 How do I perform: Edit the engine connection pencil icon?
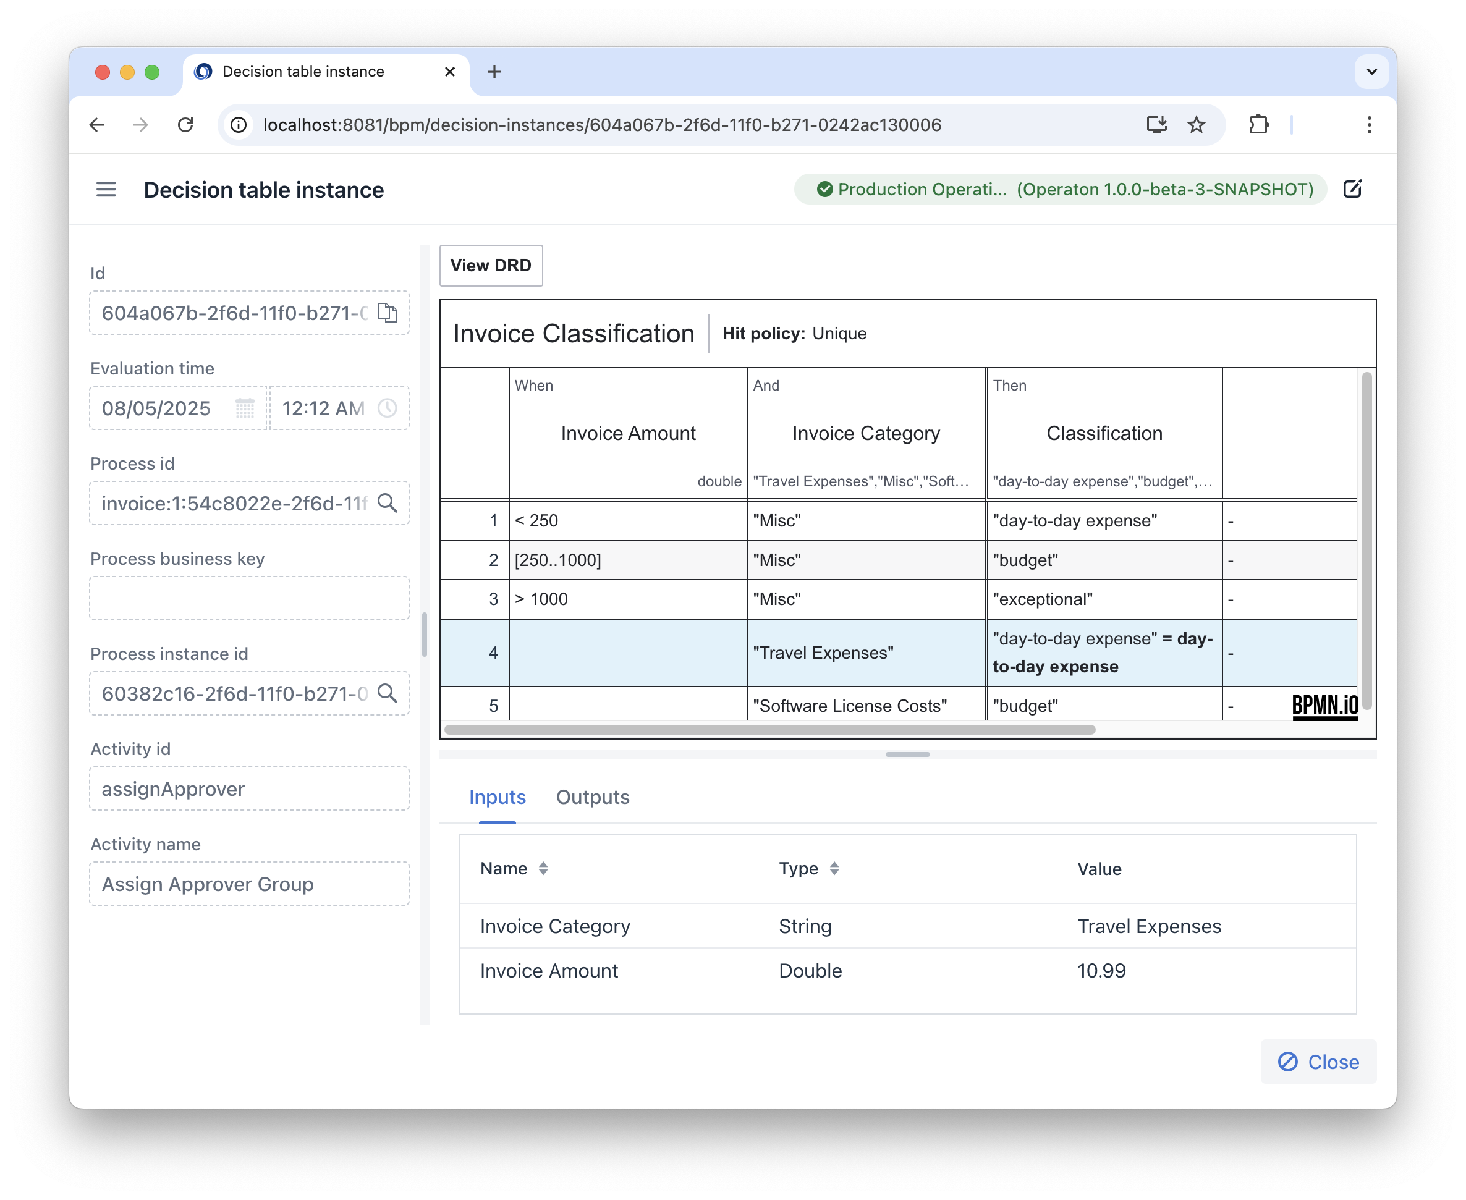(x=1353, y=188)
